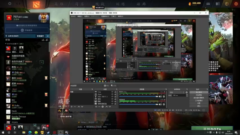Open 帮助(H) menu in OBS
Image resolution: width=240 pixels, height=135 pixels.
121,16
